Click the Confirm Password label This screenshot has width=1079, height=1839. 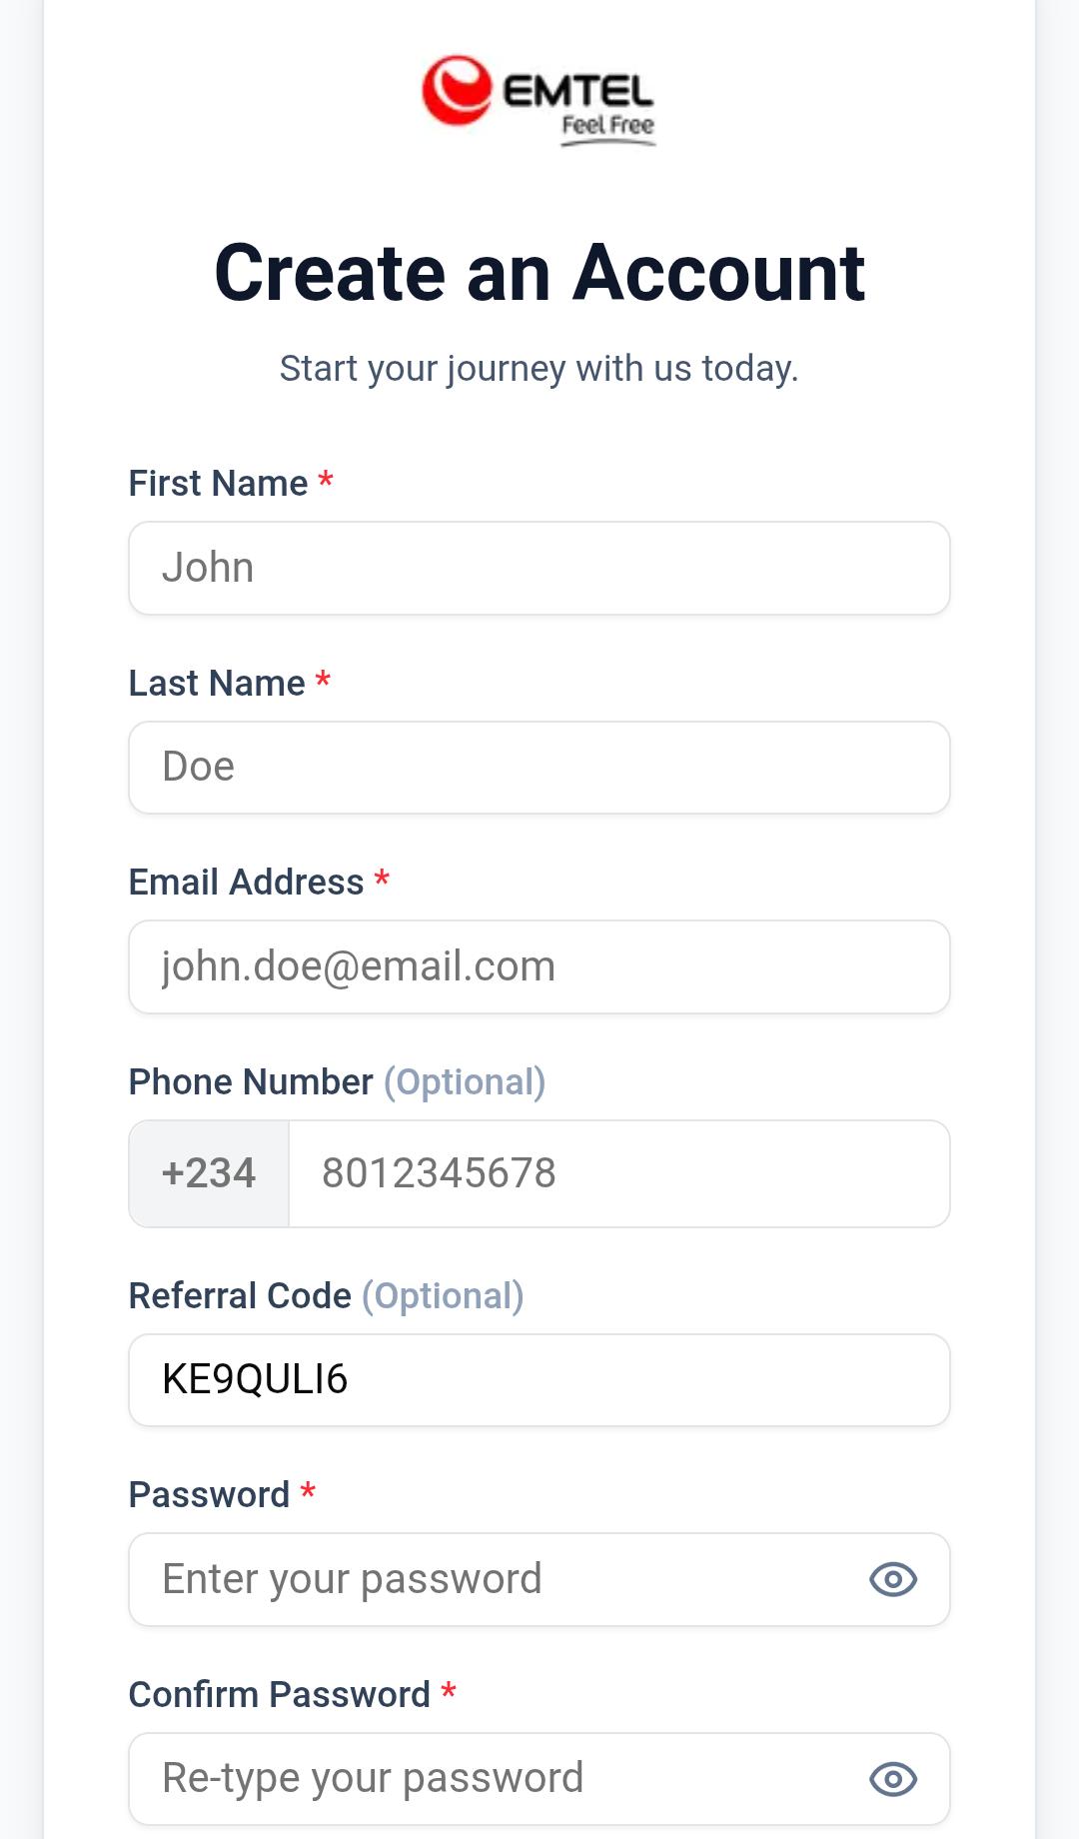click(278, 1694)
